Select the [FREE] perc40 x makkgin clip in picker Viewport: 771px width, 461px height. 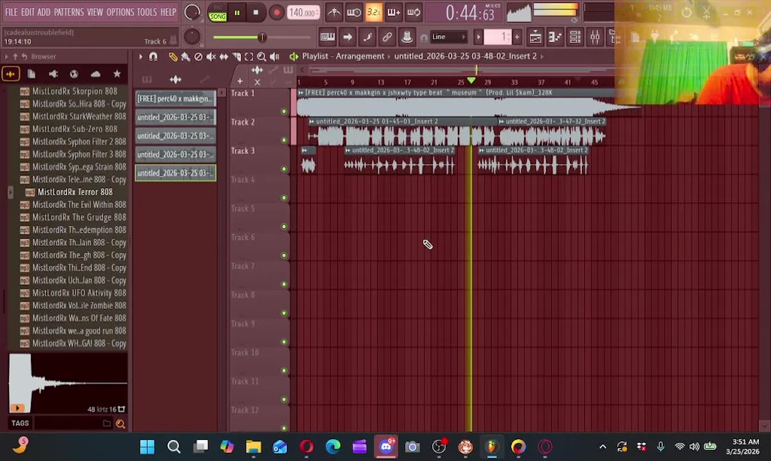tap(175, 99)
